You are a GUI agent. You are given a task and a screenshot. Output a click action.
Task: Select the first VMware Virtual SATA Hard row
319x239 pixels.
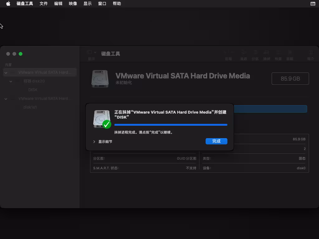40,72
